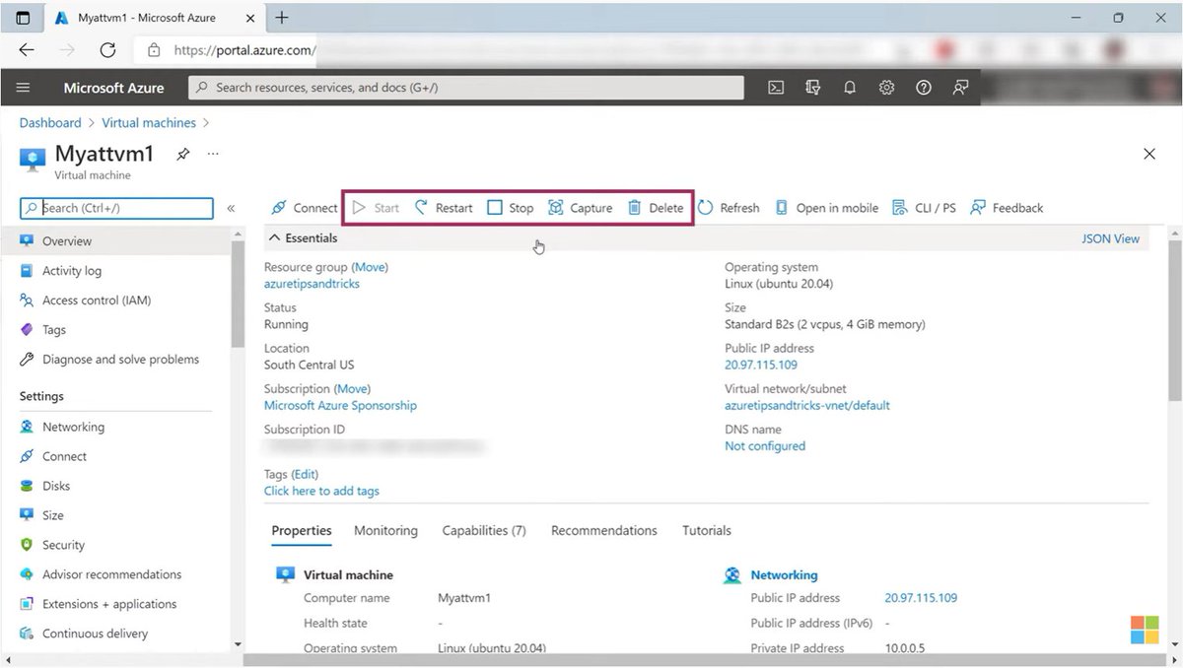Open Networking heading in Properties
The width and height of the screenshot is (1183, 668).
(x=784, y=575)
